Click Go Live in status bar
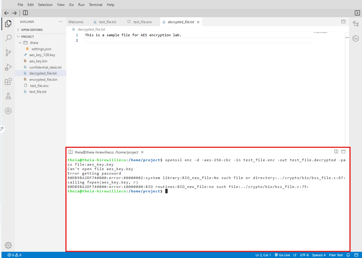The height and width of the screenshot is (258, 362). (x=282, y=255)
